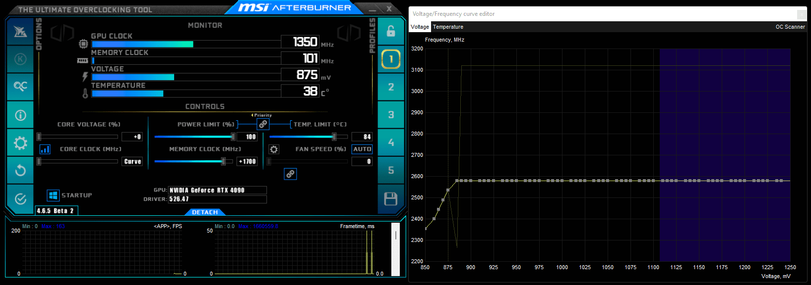Screen dimensions: 811x285
Task: Click the power limit slider handle
Action: (233, 137)
